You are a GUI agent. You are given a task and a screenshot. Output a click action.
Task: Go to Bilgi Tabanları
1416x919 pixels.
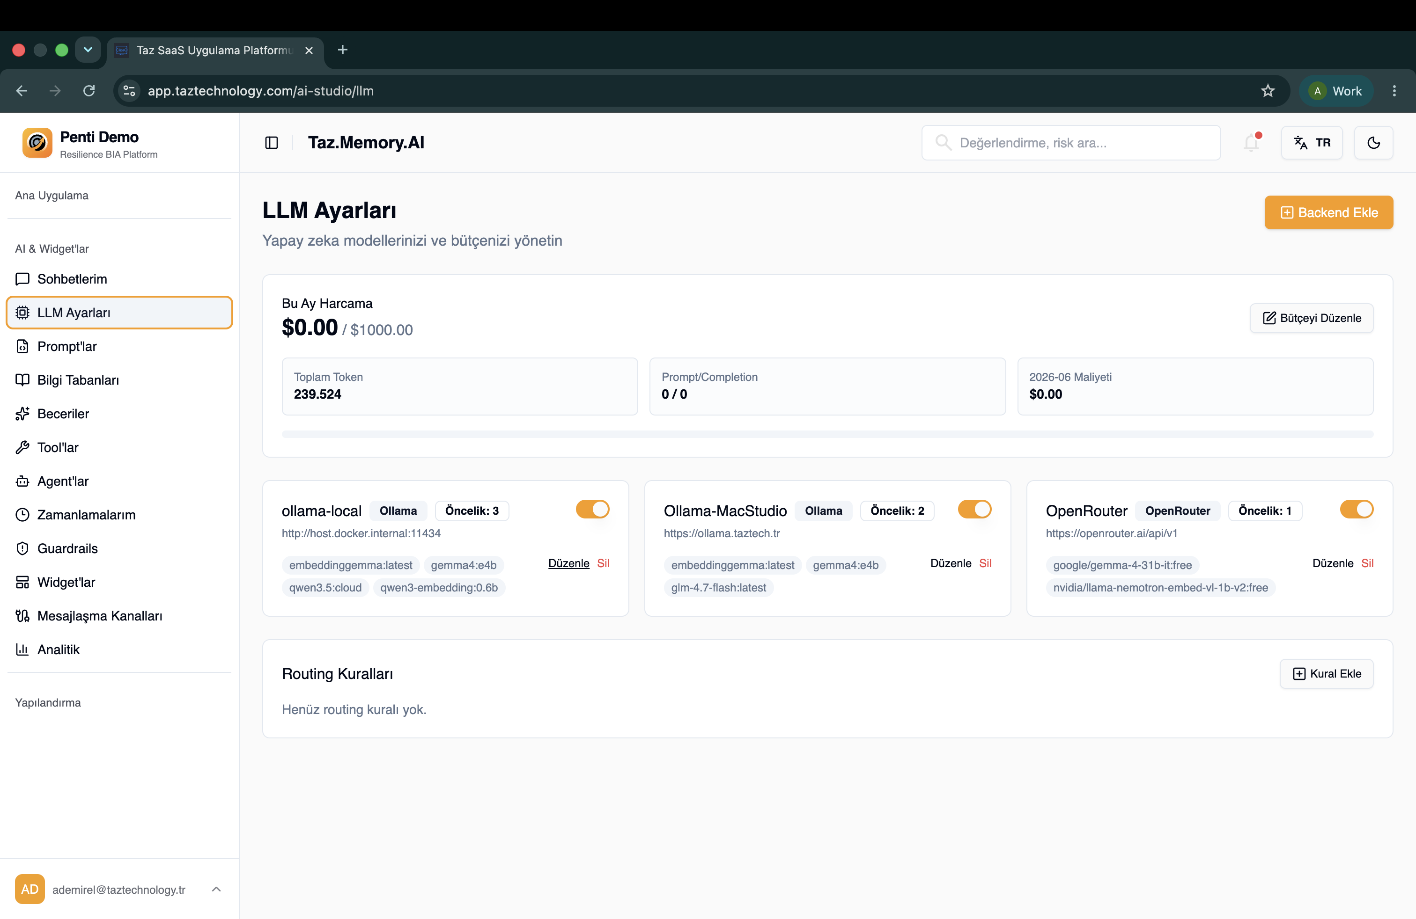tap(119, 380)
